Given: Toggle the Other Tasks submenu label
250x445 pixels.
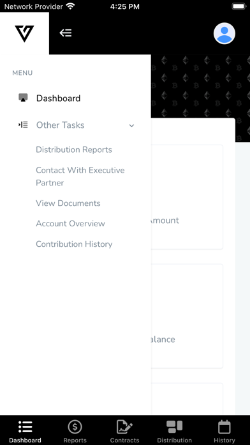Looking at the screenshot, I should pos(61,125).
